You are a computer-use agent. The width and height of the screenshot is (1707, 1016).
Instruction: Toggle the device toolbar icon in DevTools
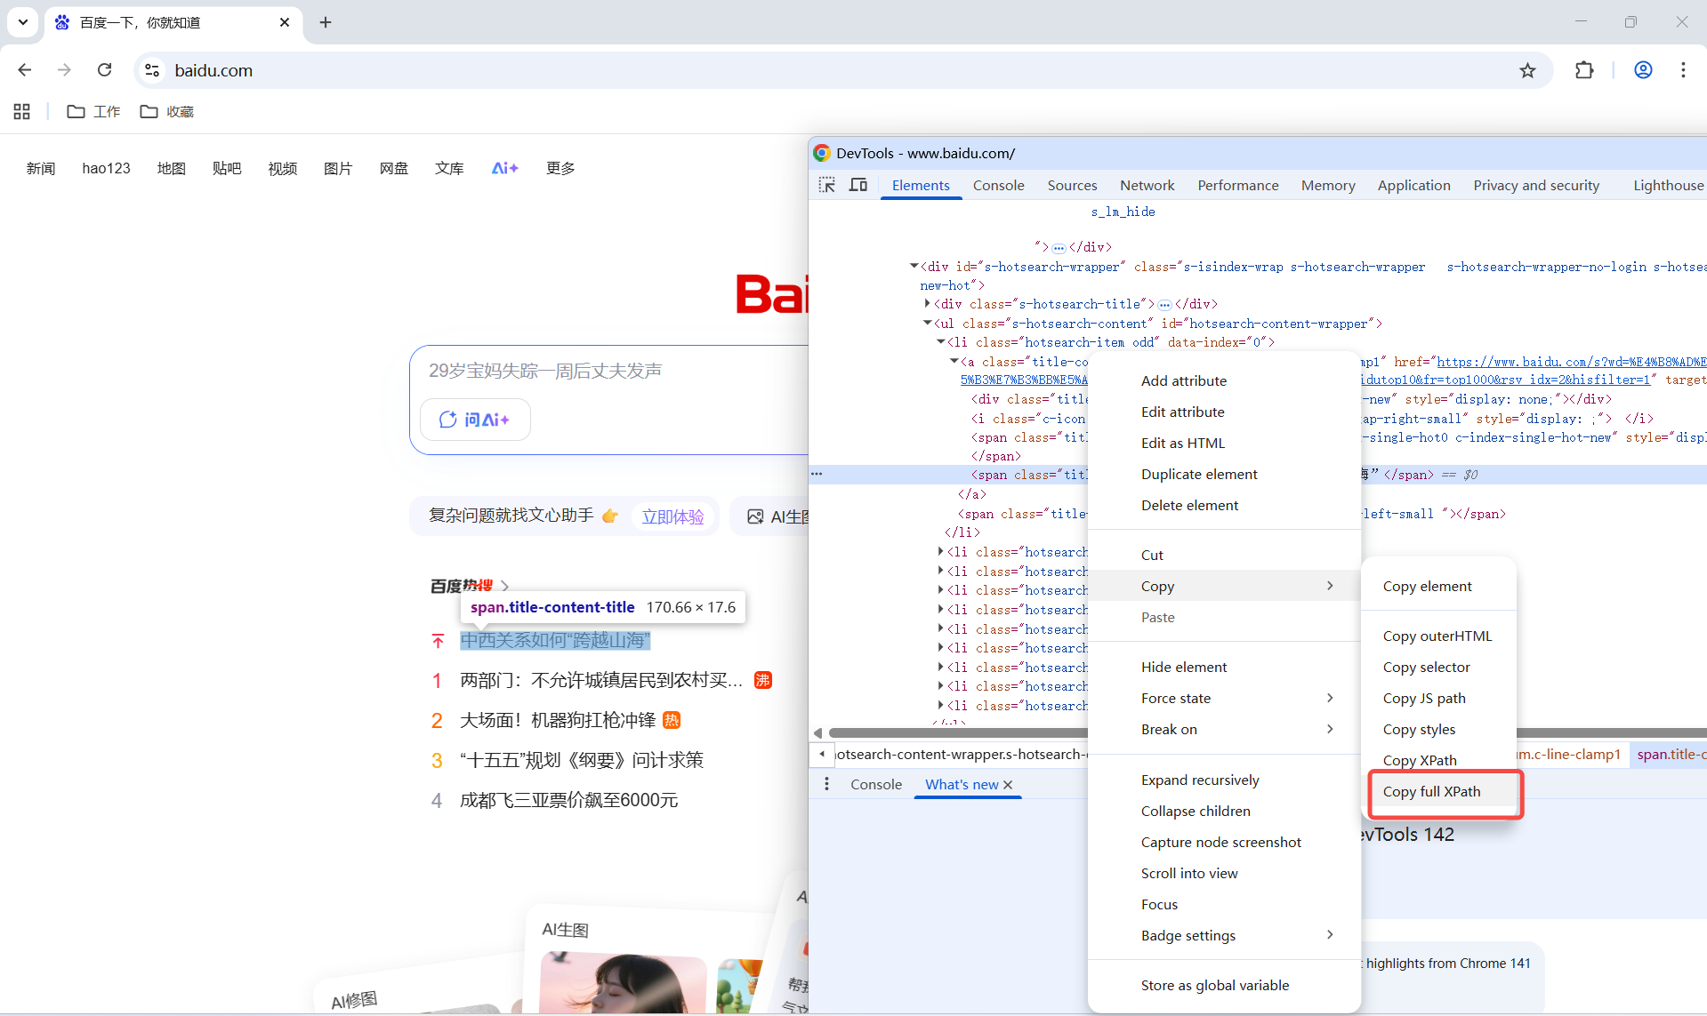[x=858, y=185]
